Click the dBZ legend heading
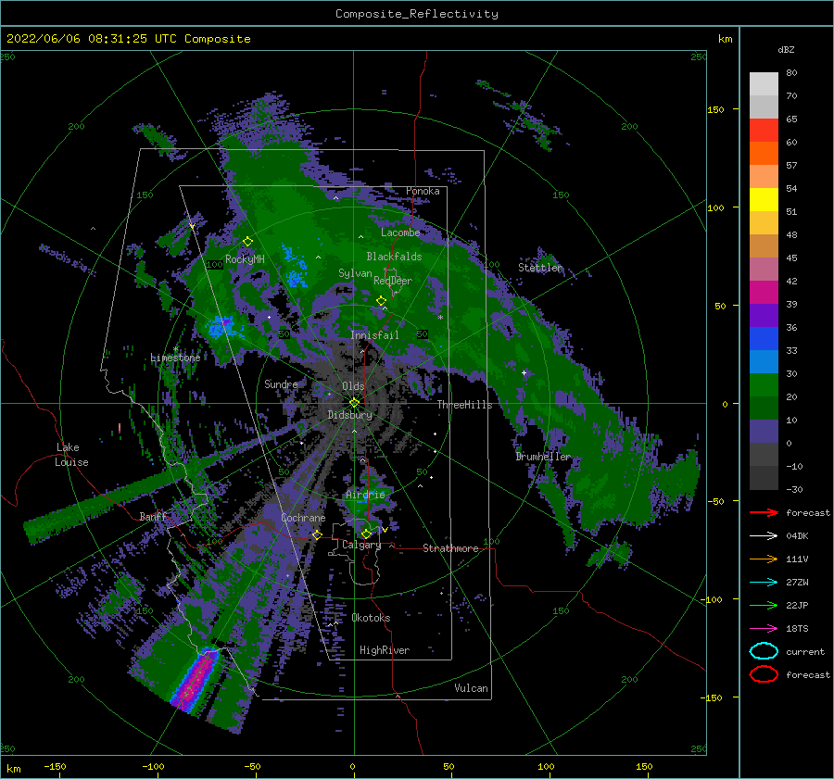This screenshot has width=834, height=779. click(x=786, y=49)
